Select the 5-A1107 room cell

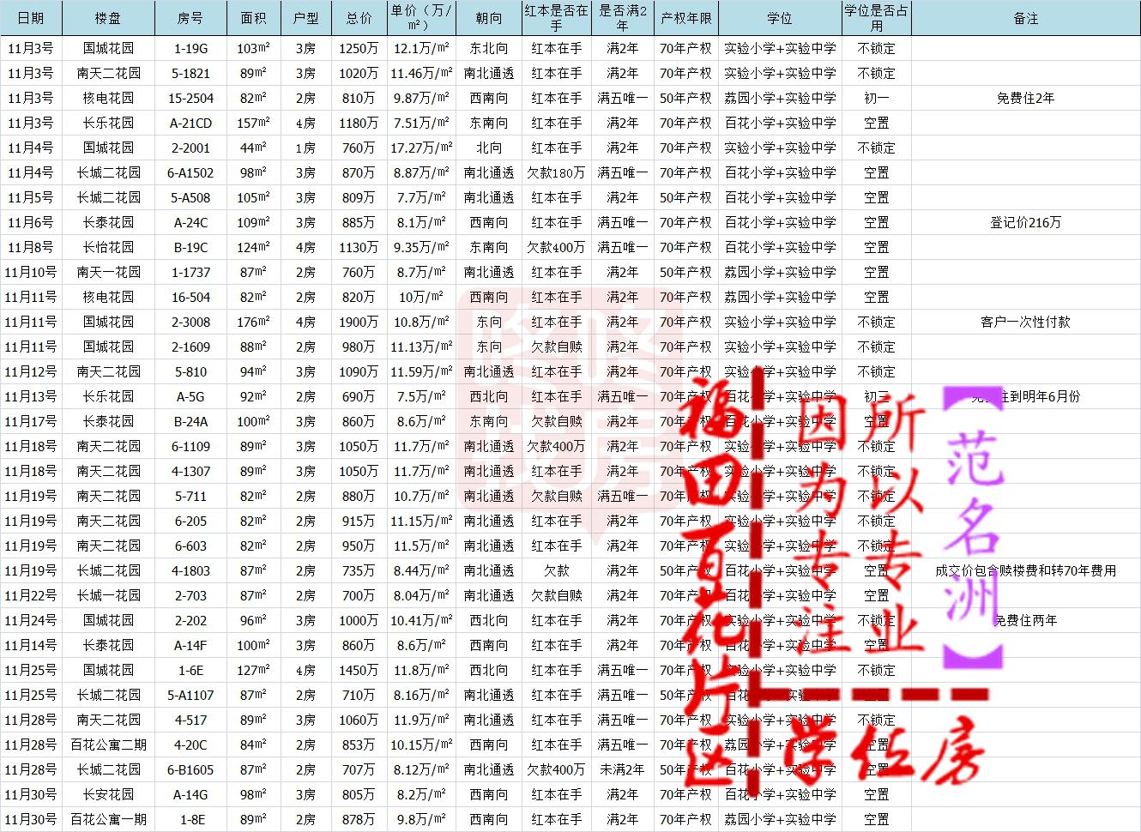tap(190, 696)
